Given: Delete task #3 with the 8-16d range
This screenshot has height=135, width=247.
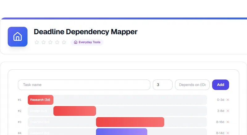Looking at the screenshot, I should coord(228,122).
